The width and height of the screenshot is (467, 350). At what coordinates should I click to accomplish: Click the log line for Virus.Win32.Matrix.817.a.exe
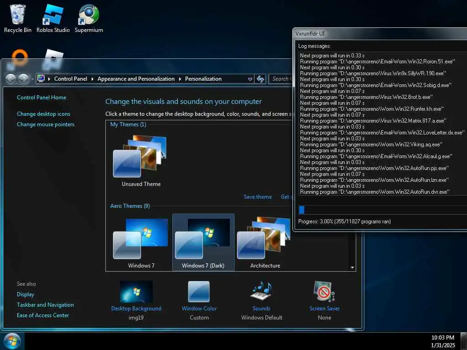373,121
